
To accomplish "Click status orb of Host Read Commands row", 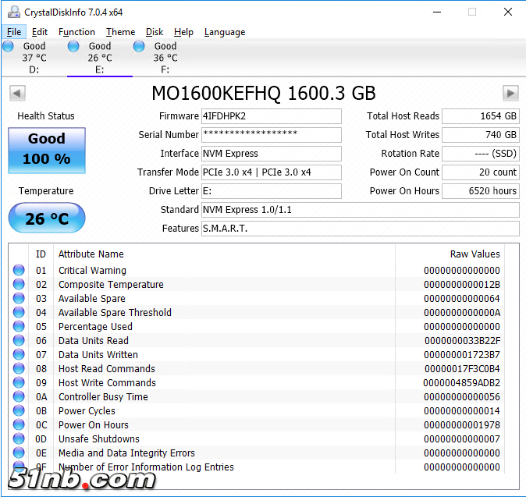I will click(19, 368).
